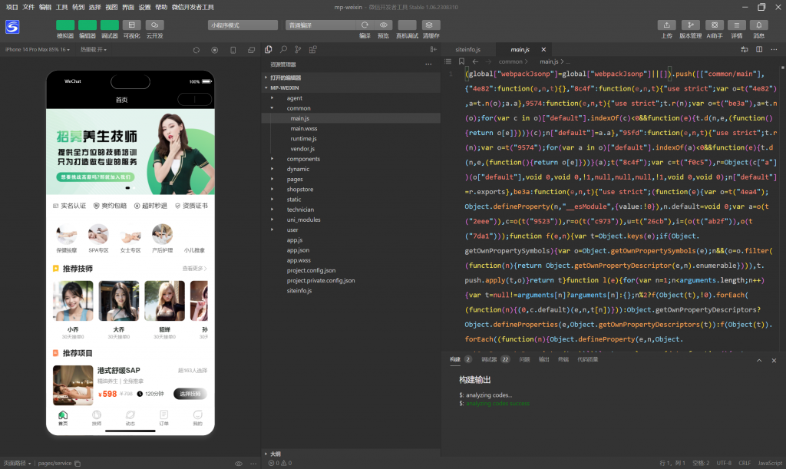Open app.json in file tree
The image size is (786, 469).
tap(298, 250)
